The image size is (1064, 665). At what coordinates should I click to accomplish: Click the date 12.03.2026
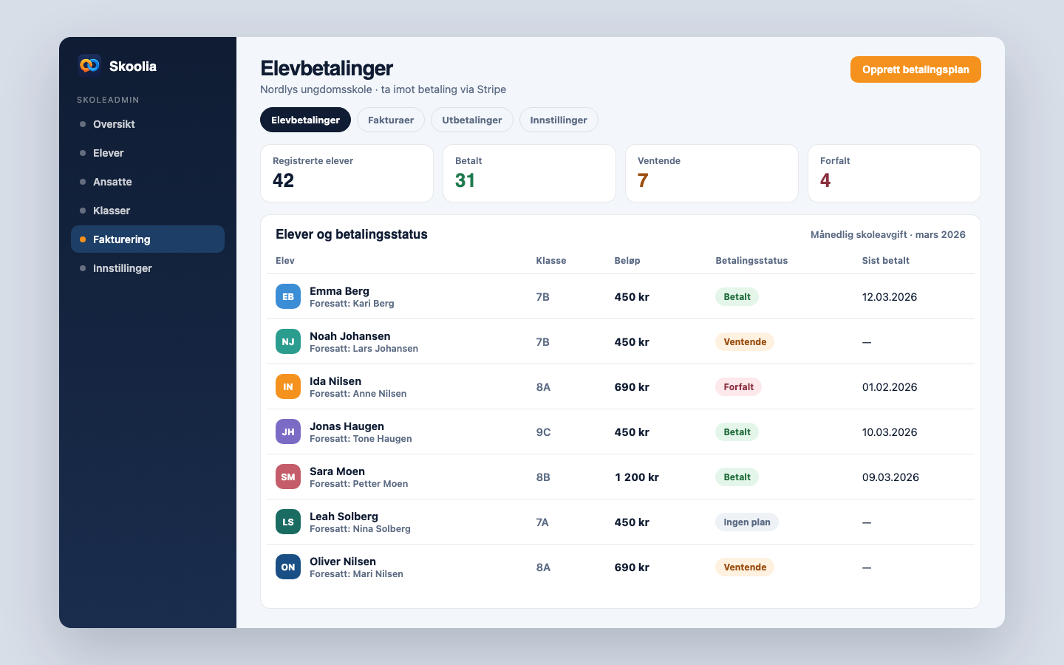pos(890,297)
